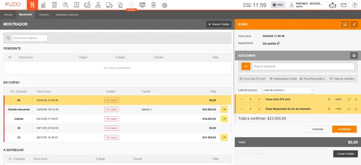Open the ADICIONAR gear settings icon
This screenshot has height=165, width=361.
[x=354, y=55]
